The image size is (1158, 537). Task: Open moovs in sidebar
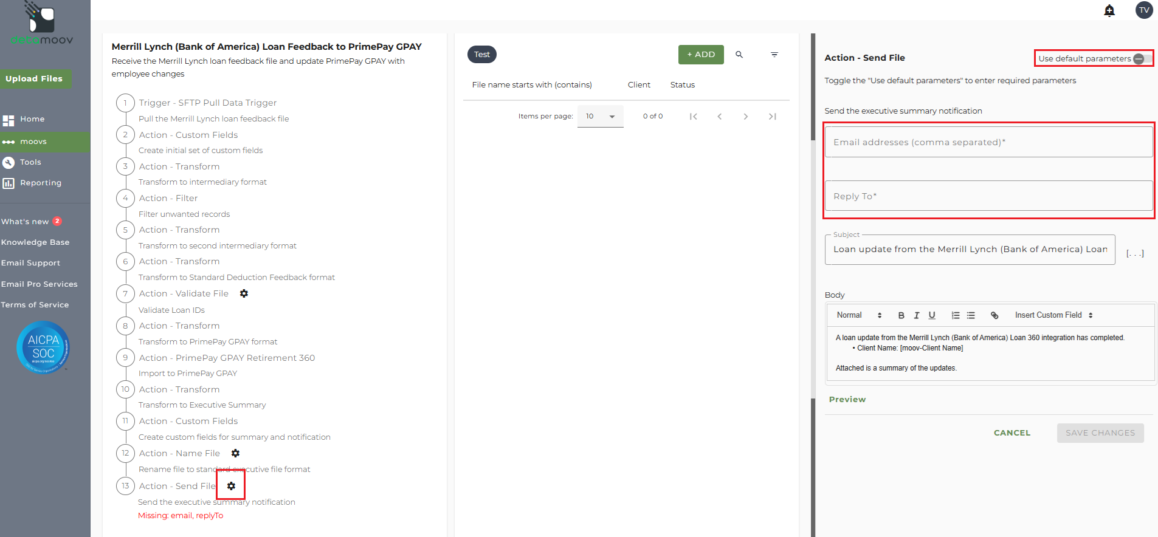click(45, 142)
